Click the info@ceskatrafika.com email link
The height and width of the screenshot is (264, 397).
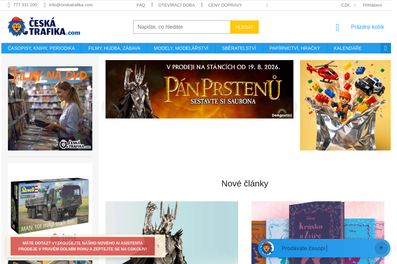71,5
